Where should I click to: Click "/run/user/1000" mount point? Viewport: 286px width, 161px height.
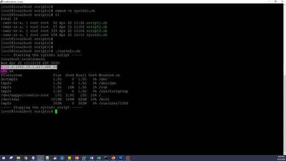[x=114, y=103]
